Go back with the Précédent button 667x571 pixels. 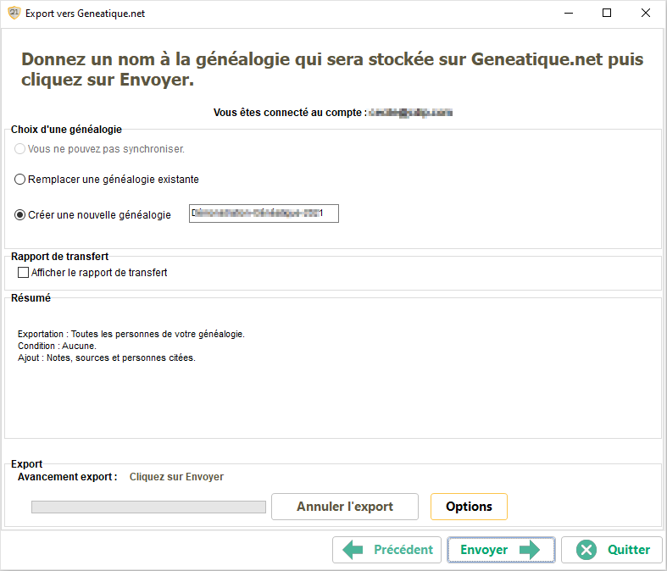point(387,550)
